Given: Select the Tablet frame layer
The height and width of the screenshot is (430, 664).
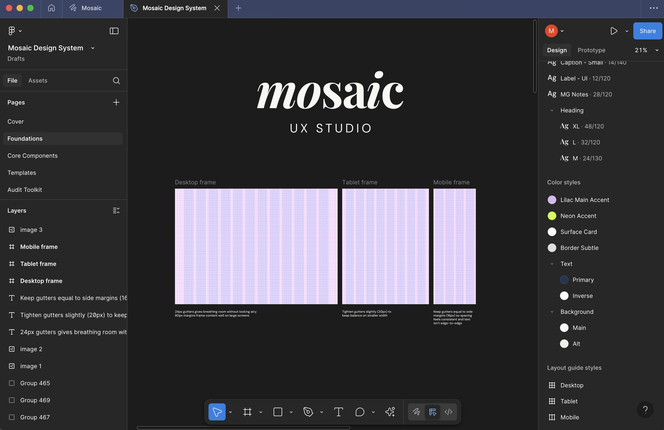Looking at the screenshot, I should pos(38,264).
